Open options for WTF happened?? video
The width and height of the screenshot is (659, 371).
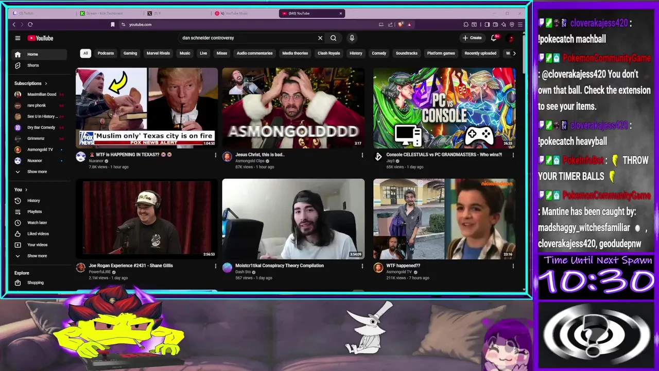coord(513,266)
